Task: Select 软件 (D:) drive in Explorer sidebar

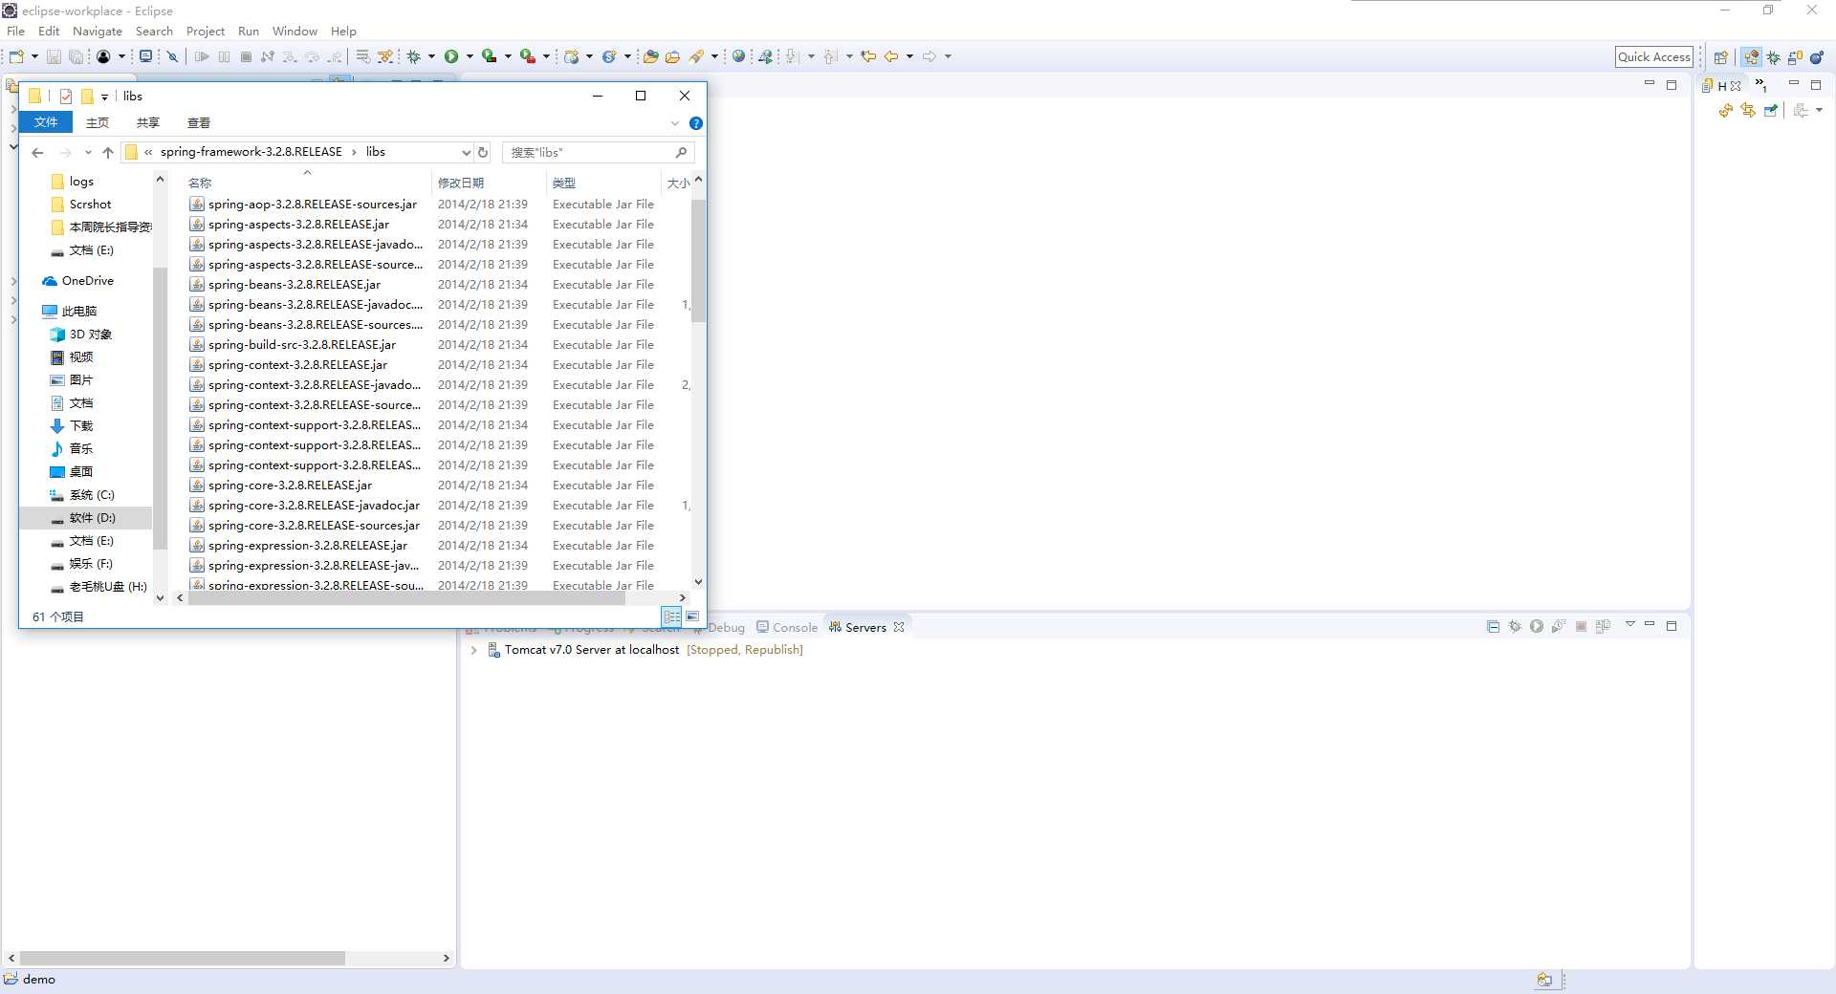Action: (x=86, y=518)
